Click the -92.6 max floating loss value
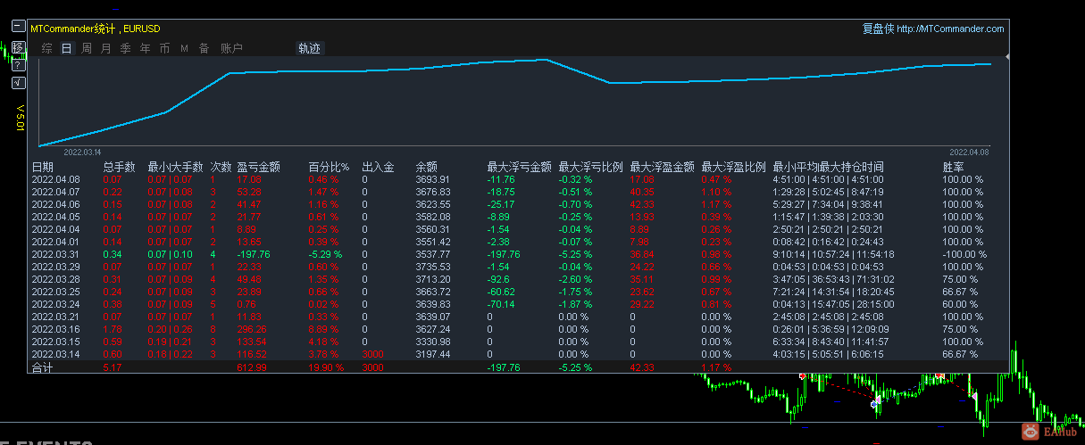This screenshot has width=1085, height=445. point(500,279)
